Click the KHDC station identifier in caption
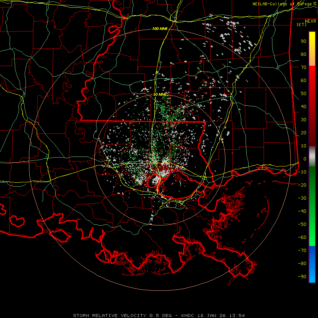 [188, 316]
